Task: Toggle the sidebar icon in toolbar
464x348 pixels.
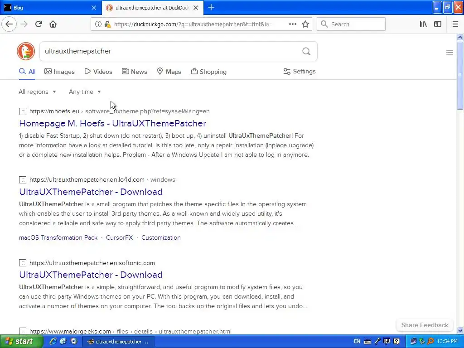Action: [438, 24]
